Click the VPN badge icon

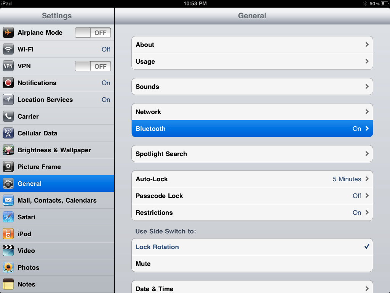pos(8,66)
